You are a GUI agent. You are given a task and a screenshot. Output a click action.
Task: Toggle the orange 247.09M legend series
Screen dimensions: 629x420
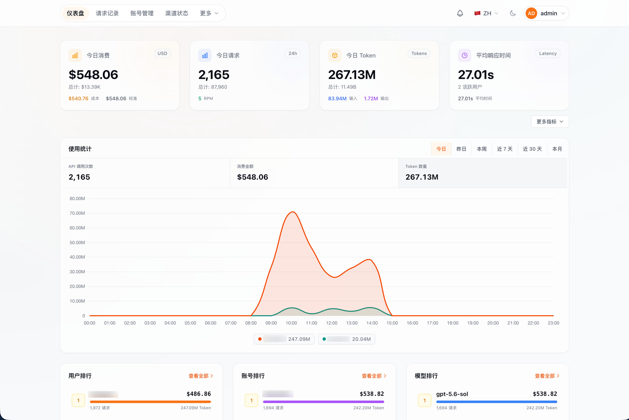[x=284, y=339]
